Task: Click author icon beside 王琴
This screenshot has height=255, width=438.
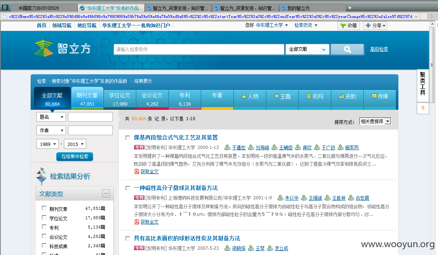Action: [x=251, y=248]
